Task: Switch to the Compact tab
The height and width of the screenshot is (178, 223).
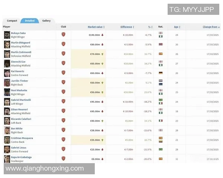Action: tap(12, 21)
